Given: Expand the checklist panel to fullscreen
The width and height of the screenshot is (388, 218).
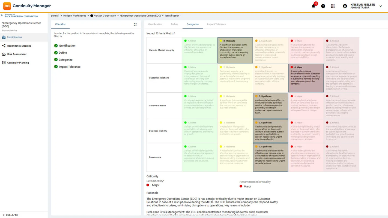Looking at the screenshot, I should click(135, 24).
